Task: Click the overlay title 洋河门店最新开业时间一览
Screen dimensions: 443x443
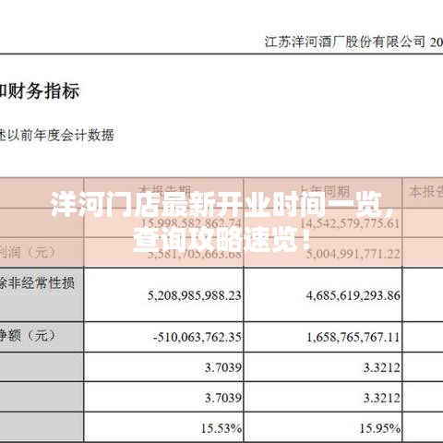Action: (x=217, y=205)
